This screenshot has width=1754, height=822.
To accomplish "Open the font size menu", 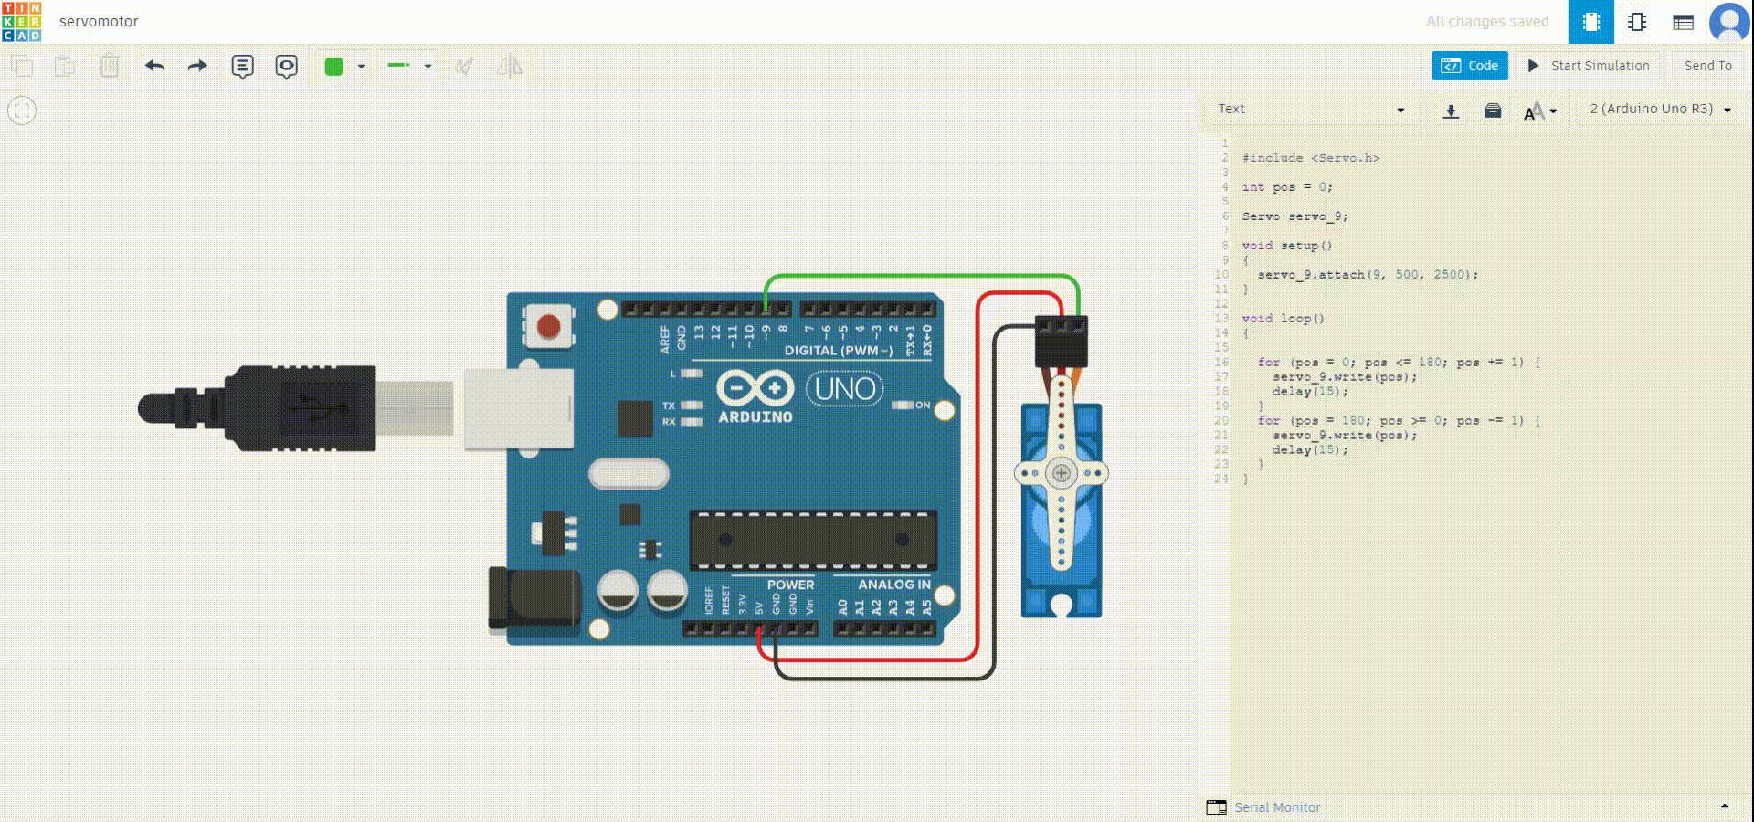I will tap(1539, 111).
